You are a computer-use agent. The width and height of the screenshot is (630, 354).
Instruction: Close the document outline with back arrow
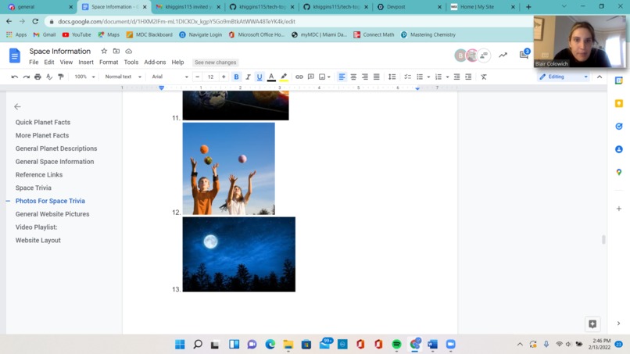tap(17, 106)
